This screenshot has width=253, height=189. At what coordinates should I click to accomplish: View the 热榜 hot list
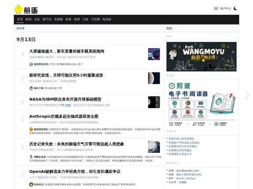(x=77, y=19)
